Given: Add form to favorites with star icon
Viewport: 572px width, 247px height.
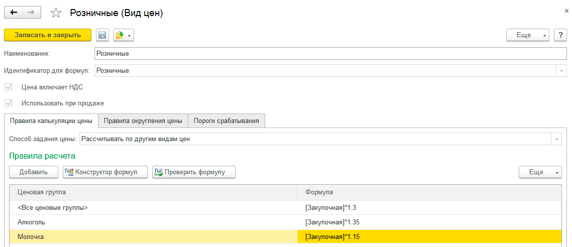Looking at the screenshot, I should tap(57, 13).
